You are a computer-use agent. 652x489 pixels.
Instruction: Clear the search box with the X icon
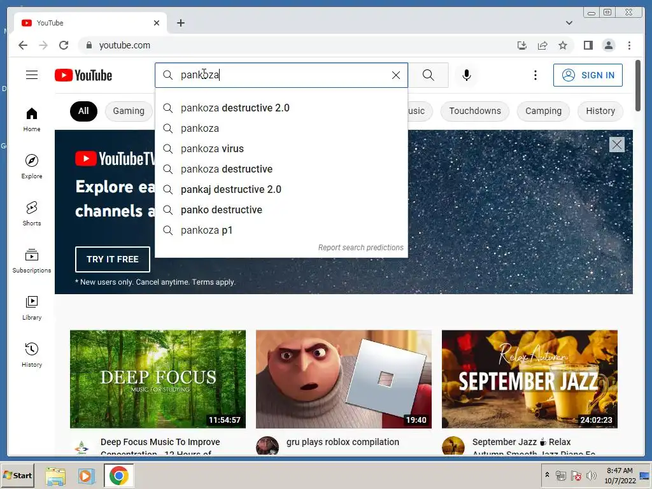point(396,75)
